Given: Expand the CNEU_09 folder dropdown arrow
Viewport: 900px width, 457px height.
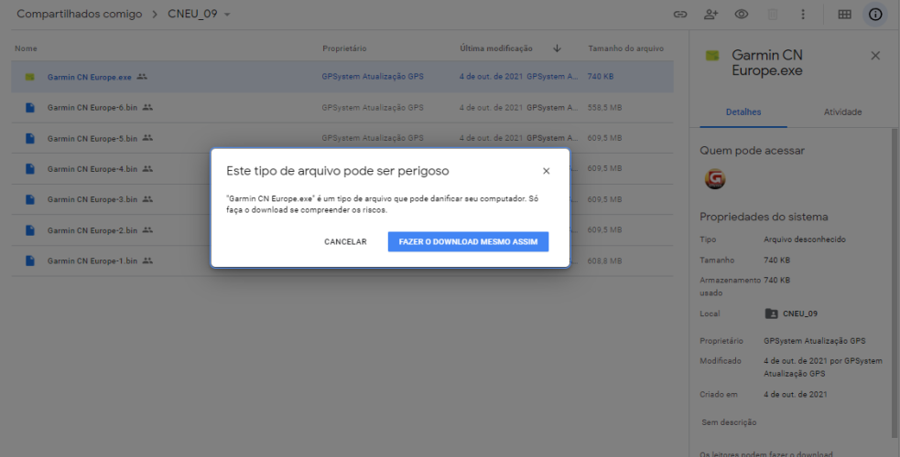Looking at the screenshot, I should [227, 15].
